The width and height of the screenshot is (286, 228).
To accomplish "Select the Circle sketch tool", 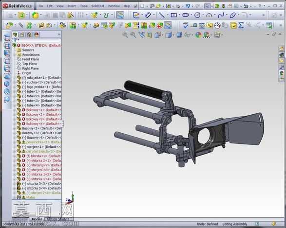I will (197, 15).
